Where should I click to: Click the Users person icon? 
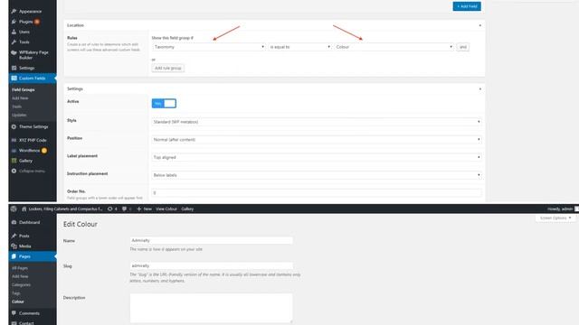[x=14, y=32]
